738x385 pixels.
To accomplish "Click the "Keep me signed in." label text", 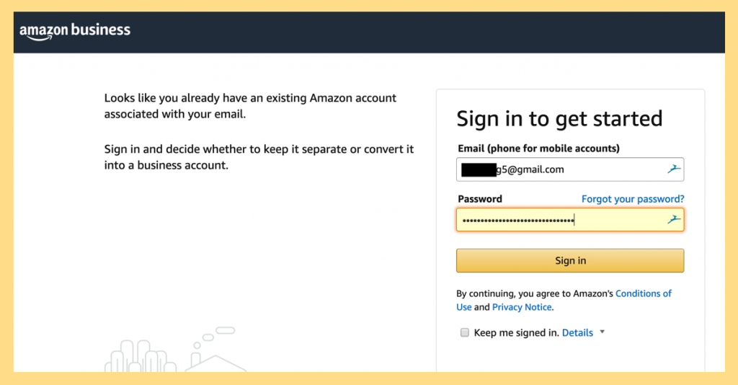I will [515, 333].
